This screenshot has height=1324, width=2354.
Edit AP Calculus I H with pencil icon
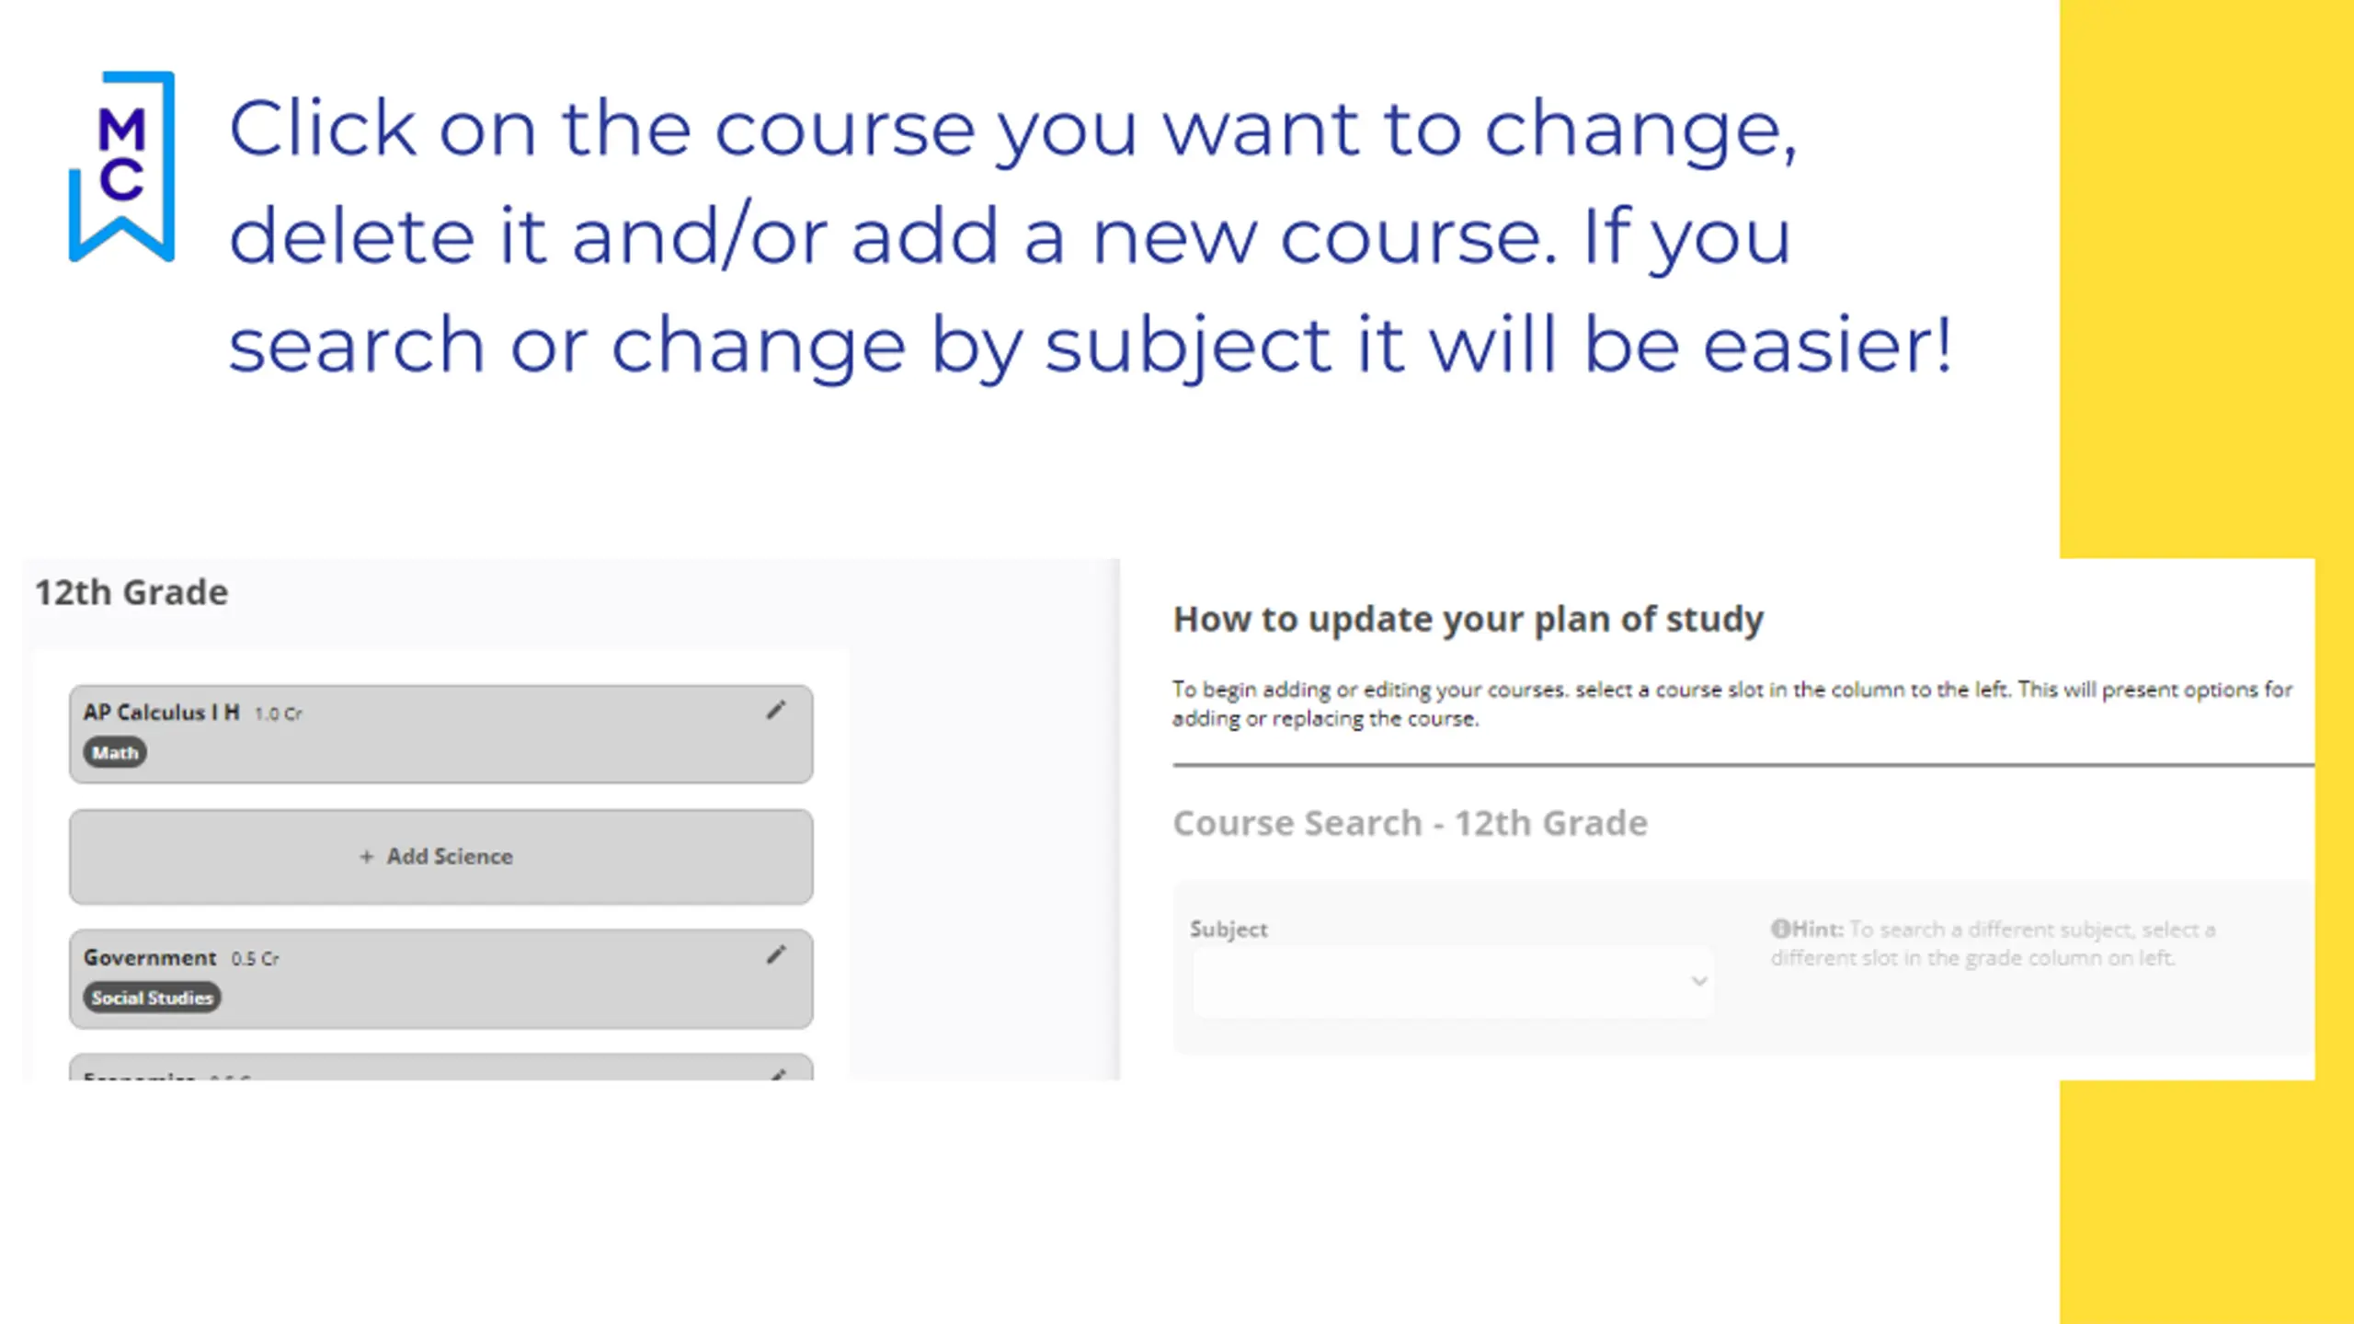776,711
